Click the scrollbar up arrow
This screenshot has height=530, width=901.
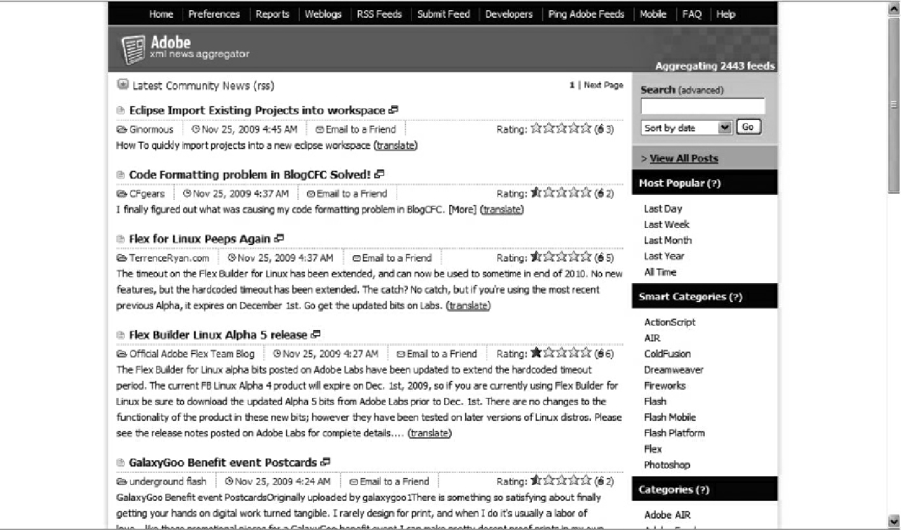pos(895,8)
